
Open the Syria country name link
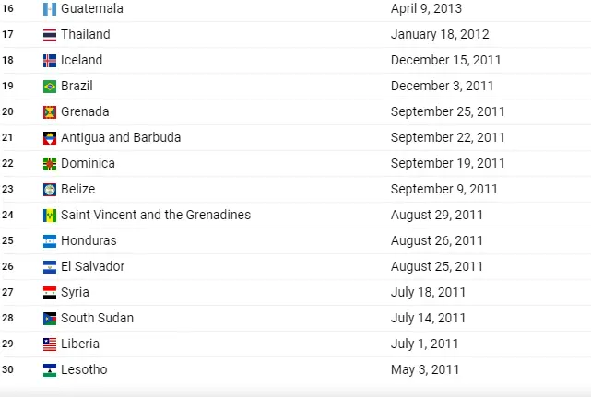tap(75, 292)
